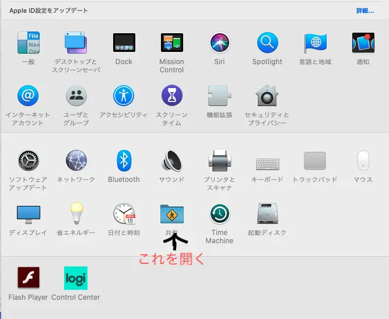The image size is (389, 319).
Task: Open Time Machine preferences
Action: pyautogui.click(x=219, y=214)
